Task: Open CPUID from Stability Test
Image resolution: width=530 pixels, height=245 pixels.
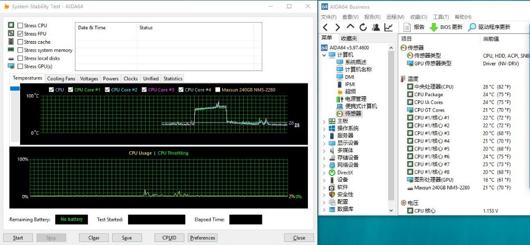Action: pyautogui.click(x=169, y=238)
